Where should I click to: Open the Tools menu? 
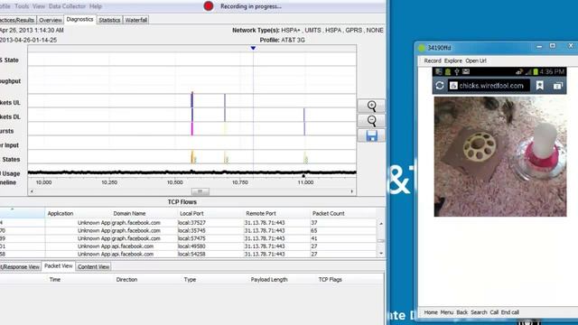[22, 6]
